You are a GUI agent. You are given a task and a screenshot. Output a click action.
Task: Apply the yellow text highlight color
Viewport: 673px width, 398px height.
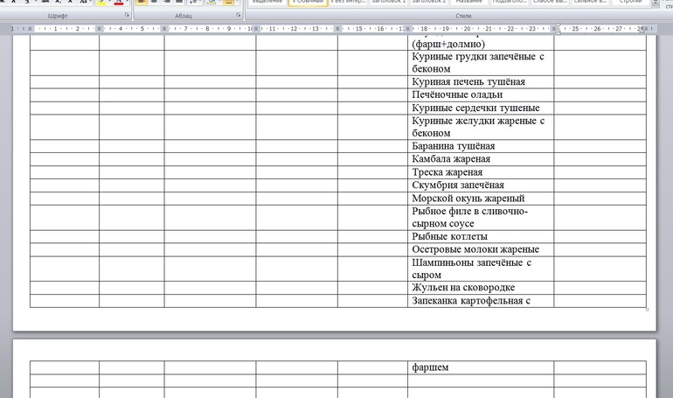pyautogui.click(x=101, y=3)
